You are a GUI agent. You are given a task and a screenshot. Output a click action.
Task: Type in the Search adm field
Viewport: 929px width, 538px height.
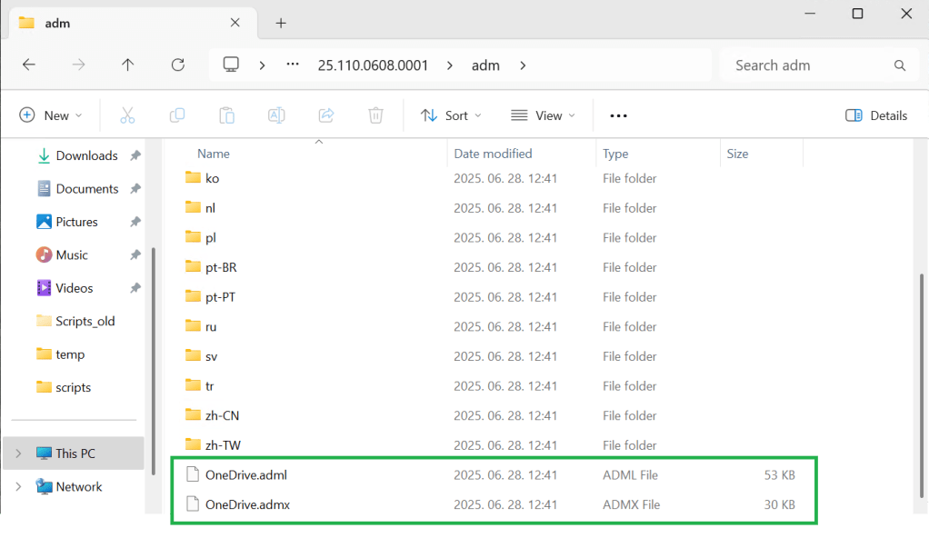(x=809, y=65)
